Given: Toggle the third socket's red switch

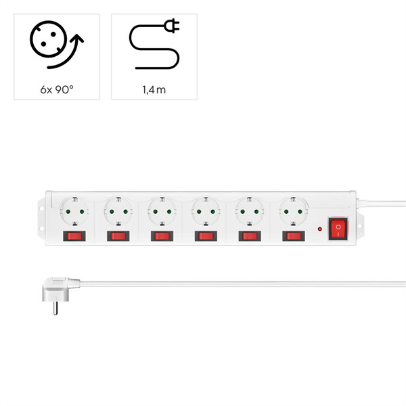Looking at the screenshot, I should coord(162,236).
